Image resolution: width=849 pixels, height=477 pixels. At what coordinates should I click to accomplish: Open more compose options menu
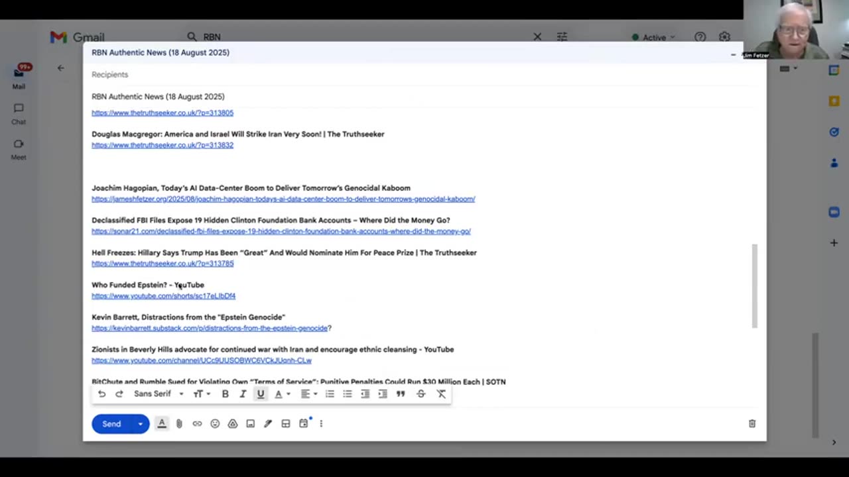[321, 423]
